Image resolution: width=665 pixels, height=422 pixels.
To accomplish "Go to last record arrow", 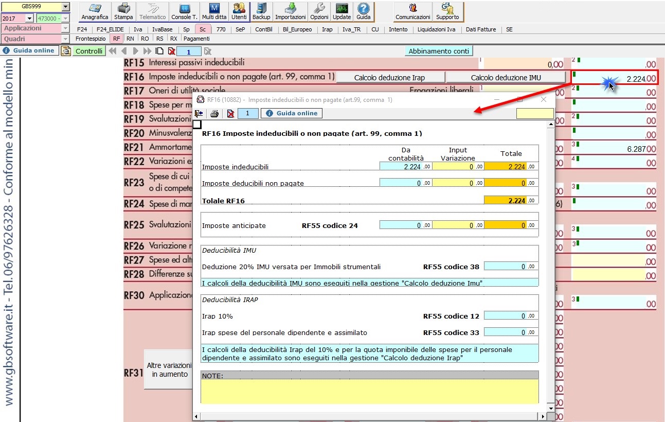I will [147, 51].
